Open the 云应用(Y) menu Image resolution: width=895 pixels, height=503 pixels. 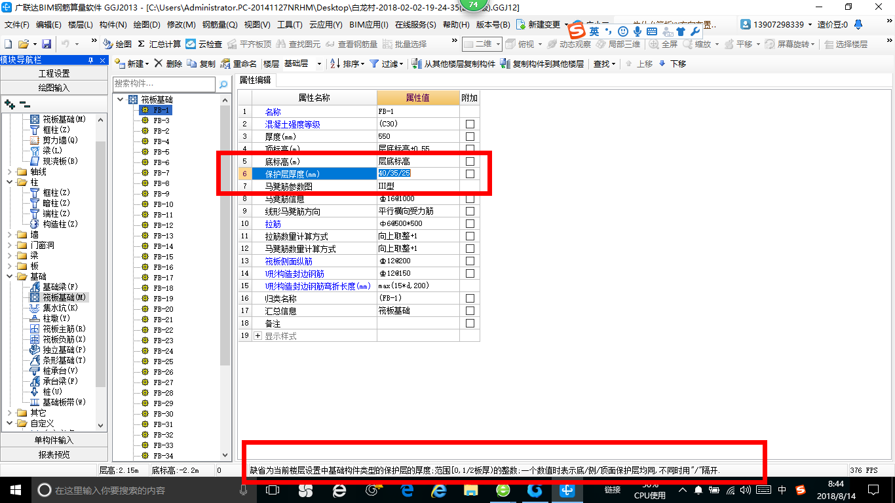326,24
